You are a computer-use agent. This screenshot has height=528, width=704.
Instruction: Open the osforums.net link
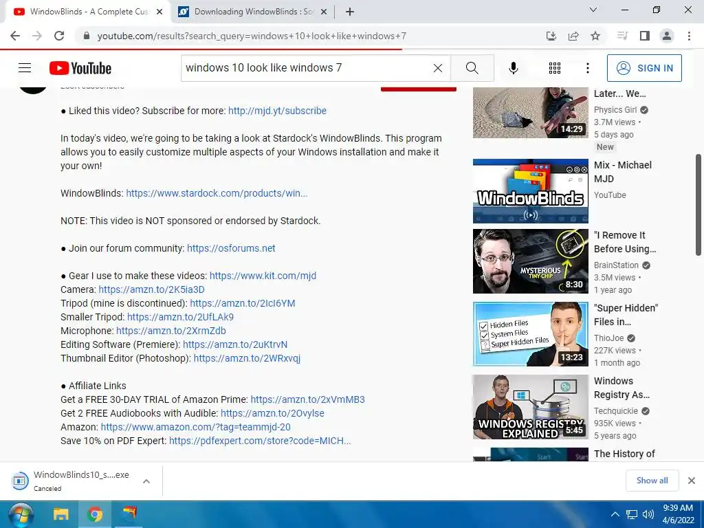(x=231, y=248)
